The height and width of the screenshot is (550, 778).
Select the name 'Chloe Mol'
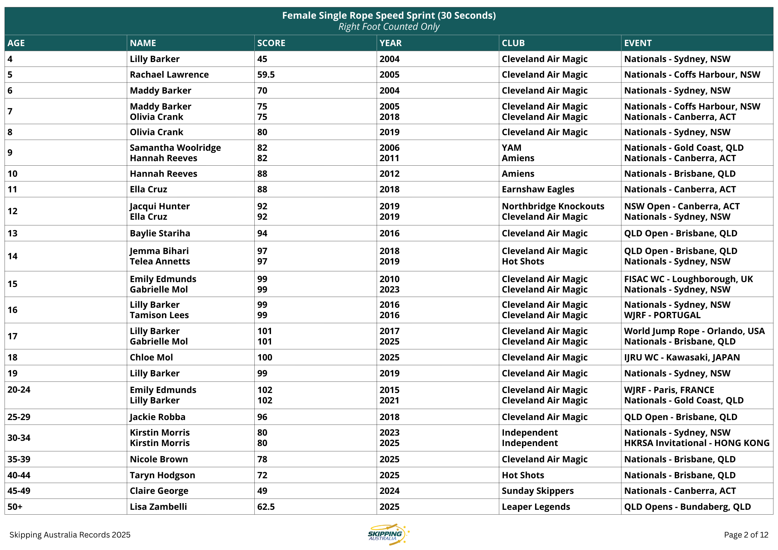151,357
